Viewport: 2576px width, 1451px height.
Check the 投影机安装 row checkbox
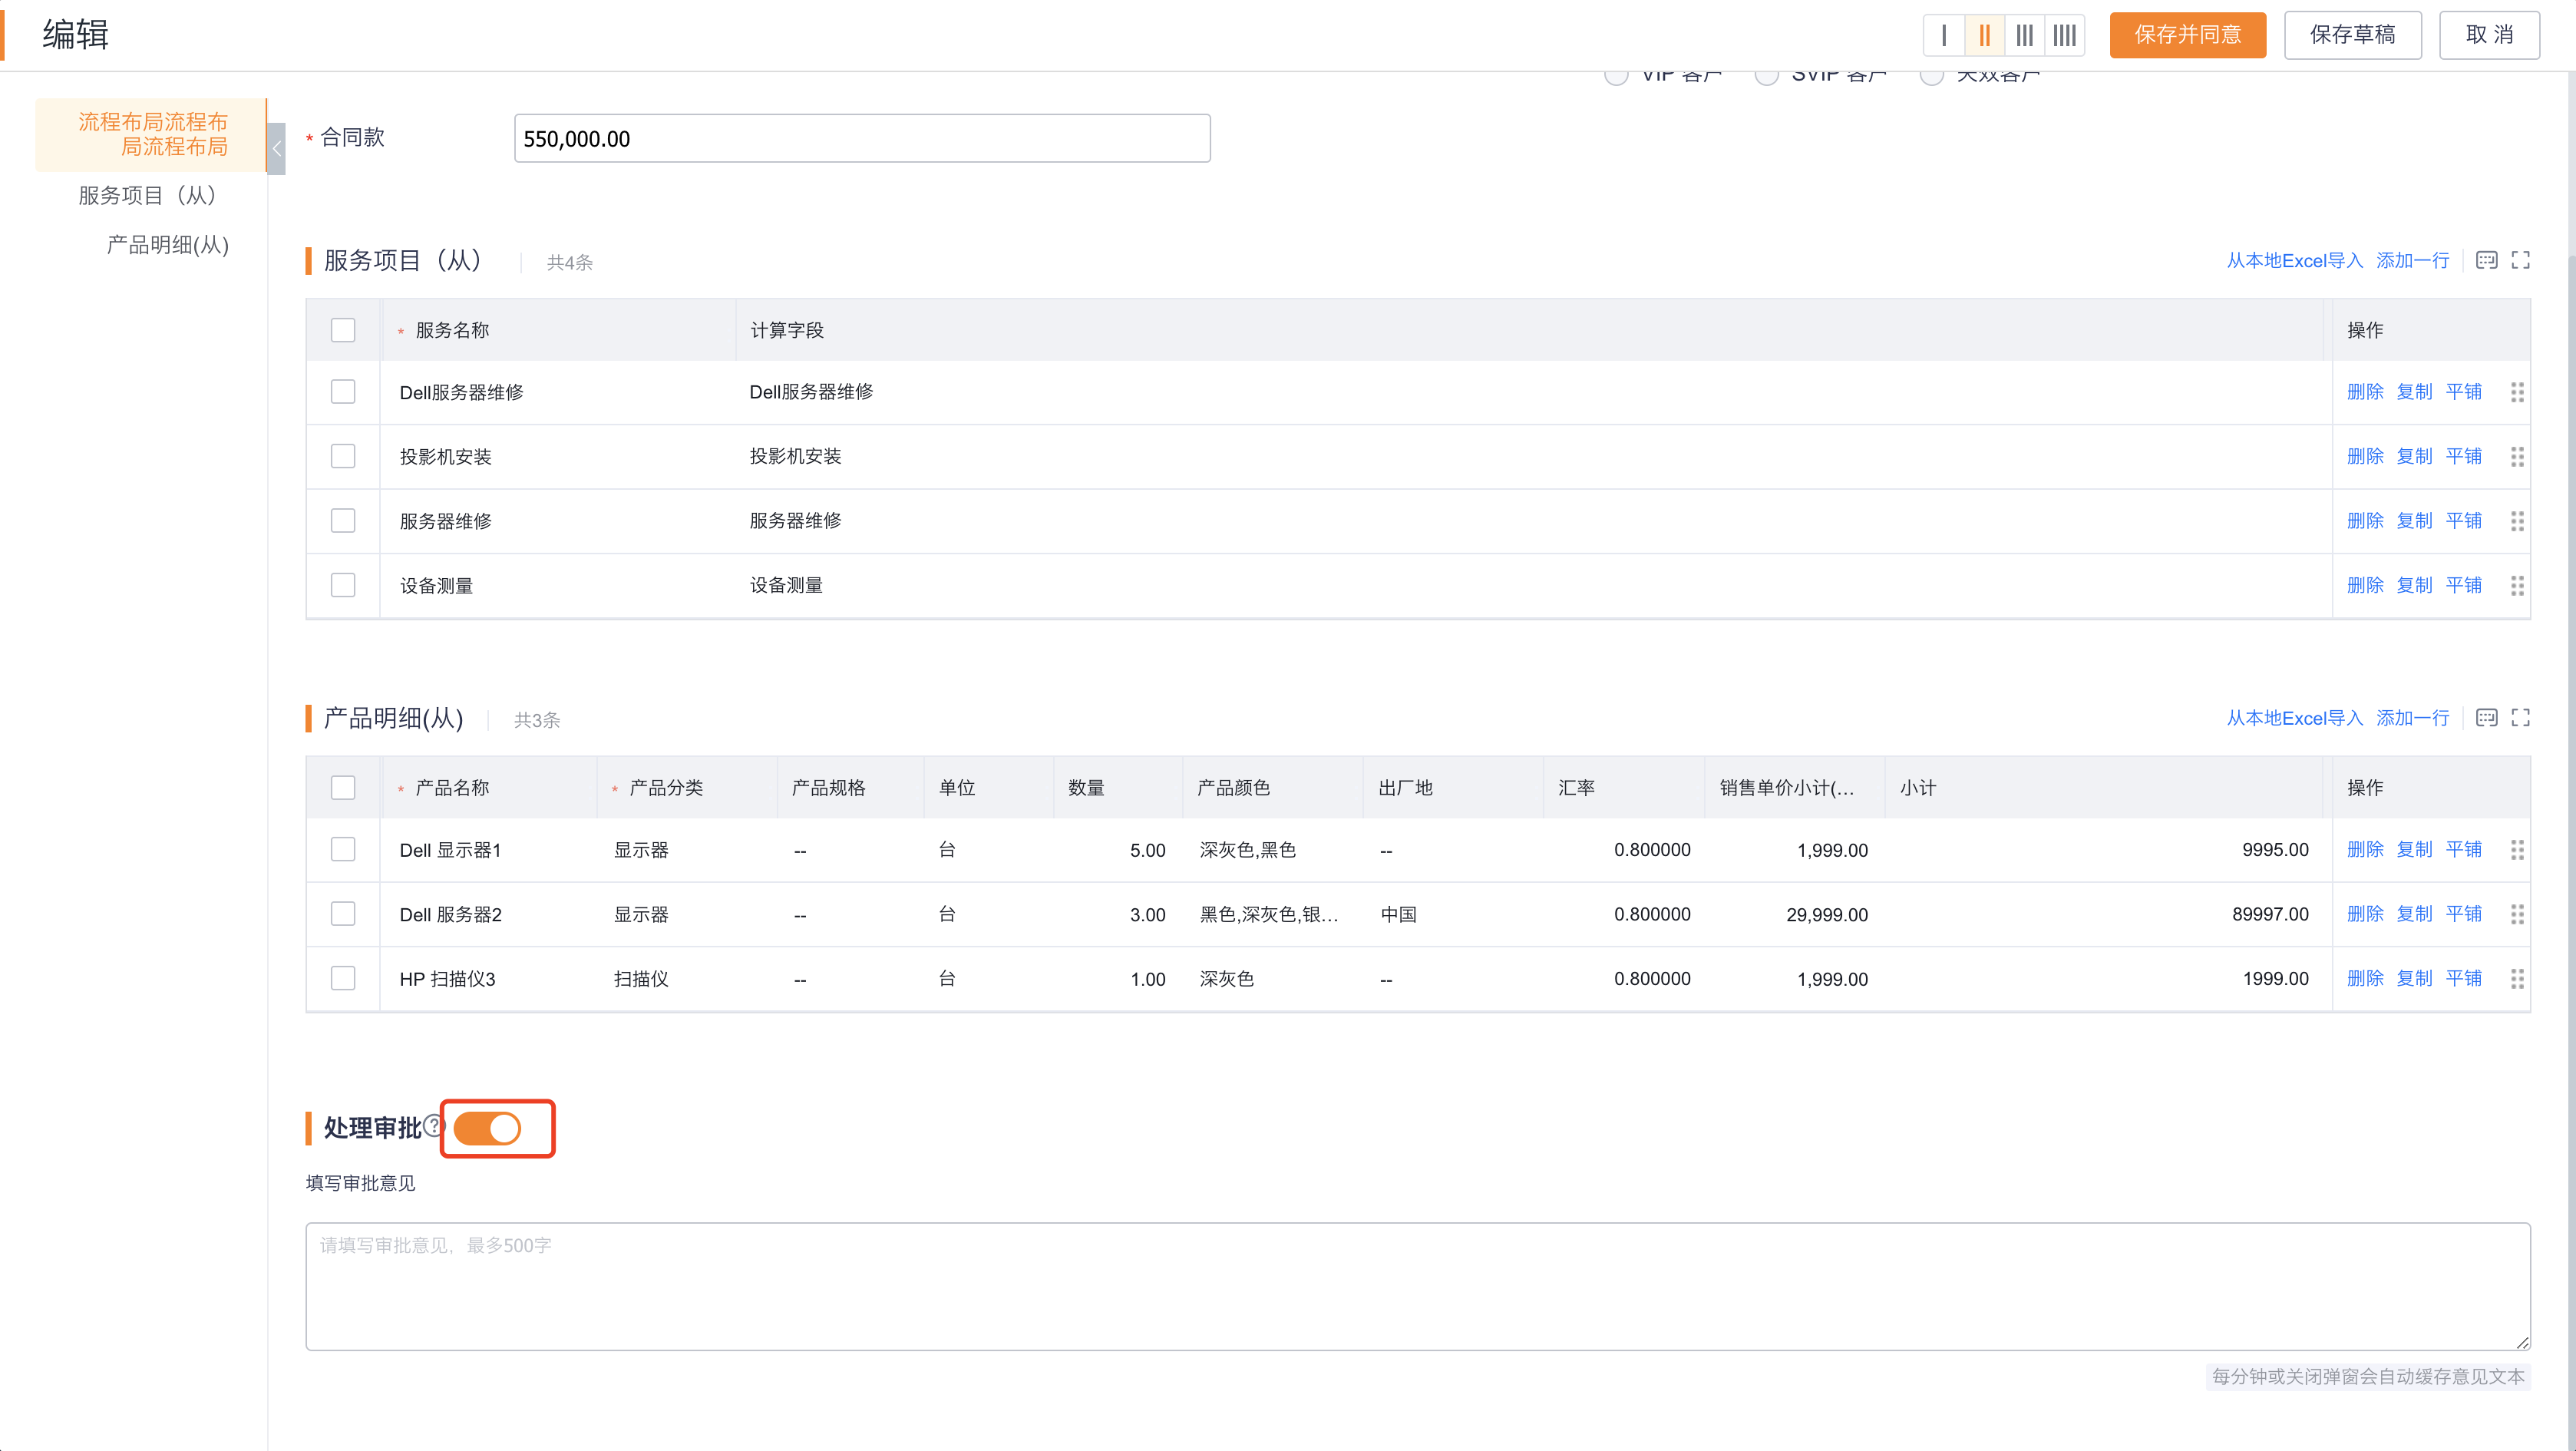tap(343, 456)
